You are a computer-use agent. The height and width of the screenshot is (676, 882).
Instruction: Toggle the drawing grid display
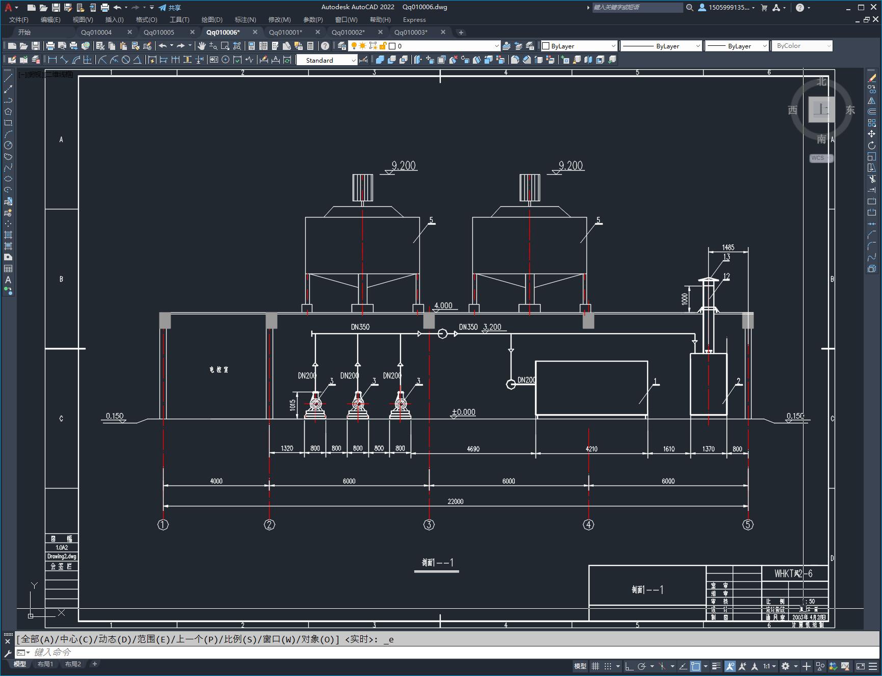click(595, 666)
